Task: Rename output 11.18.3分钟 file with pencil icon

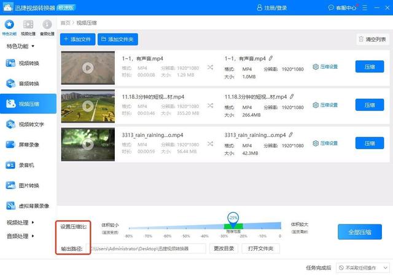Action: pyautogui.click(x=292, y=97)
